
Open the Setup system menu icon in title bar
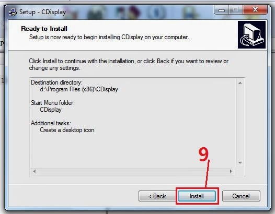(13, 12)
